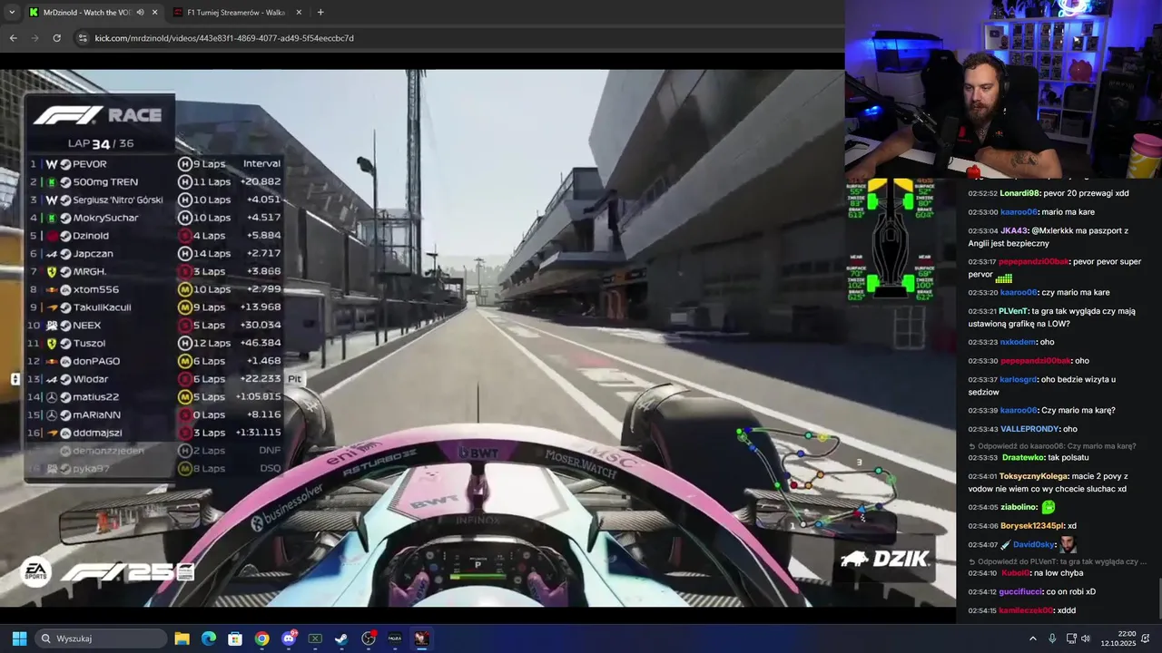Open the Xbox app on the taskbar
1162x653 pixels.
(315, 638)
